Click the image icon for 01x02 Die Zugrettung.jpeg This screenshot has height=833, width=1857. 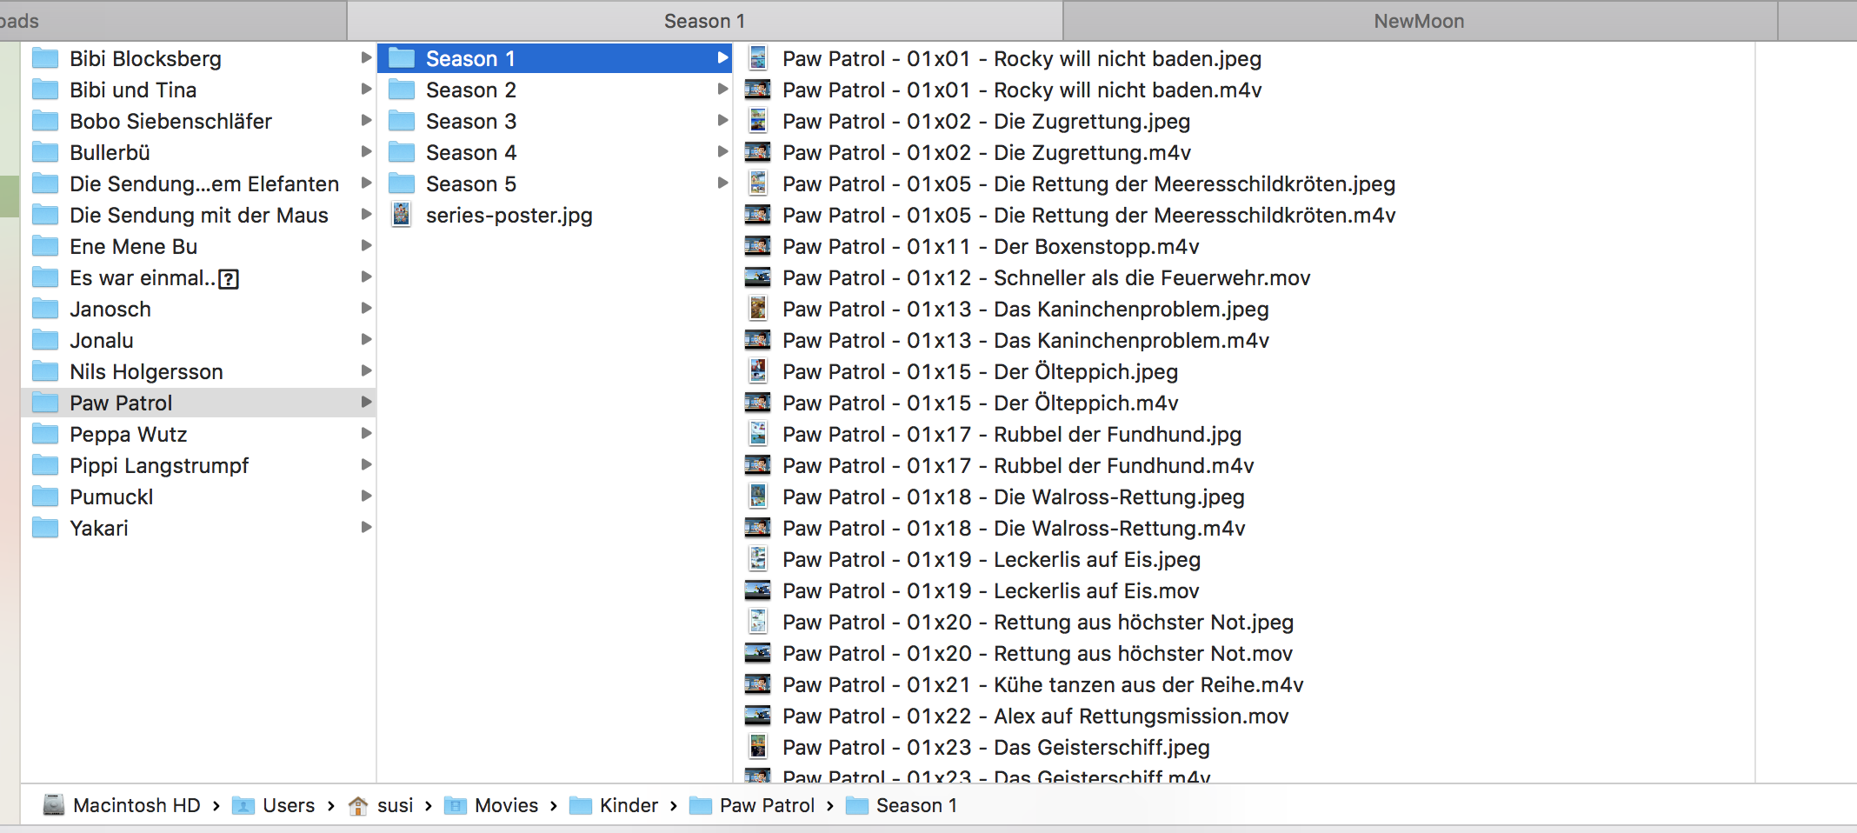(x=758, y=121)
